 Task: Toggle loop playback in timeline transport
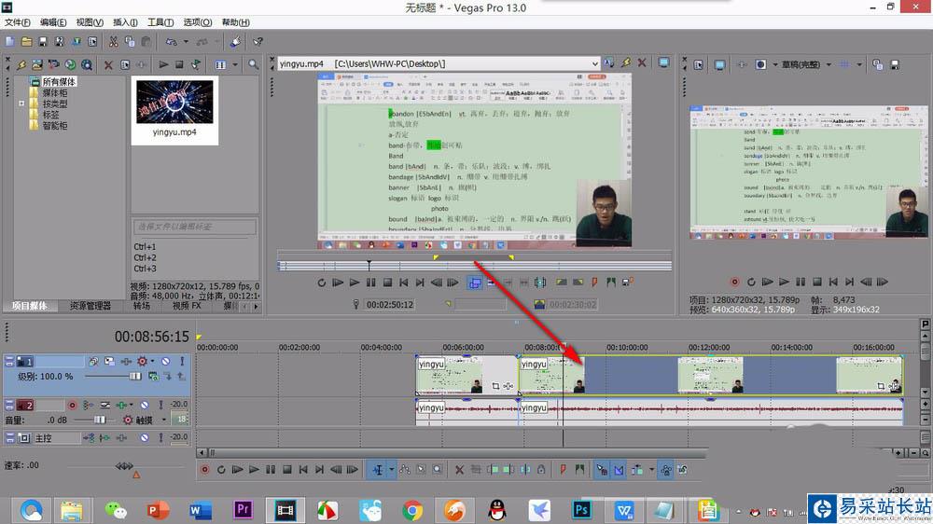point(221,470)
